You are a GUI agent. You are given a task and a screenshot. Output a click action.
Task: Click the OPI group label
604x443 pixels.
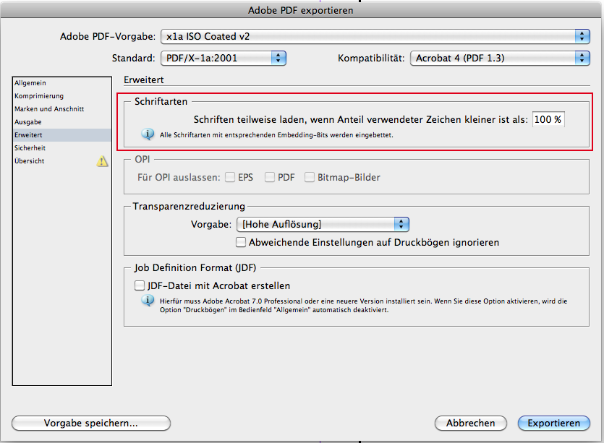coord(143,159)
